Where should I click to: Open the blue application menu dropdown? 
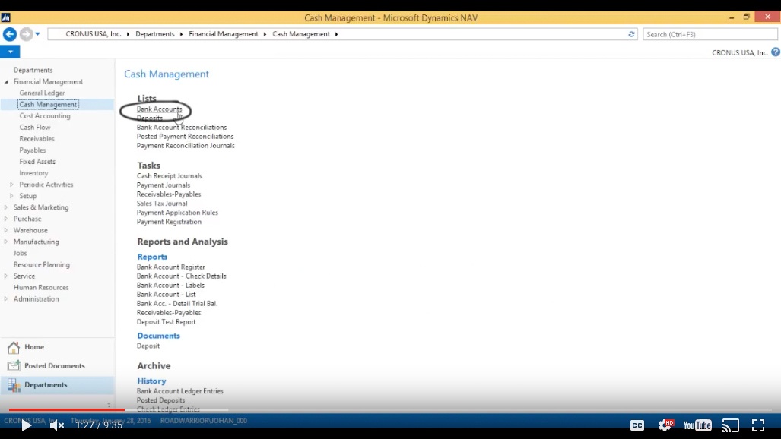coord(10,52)
